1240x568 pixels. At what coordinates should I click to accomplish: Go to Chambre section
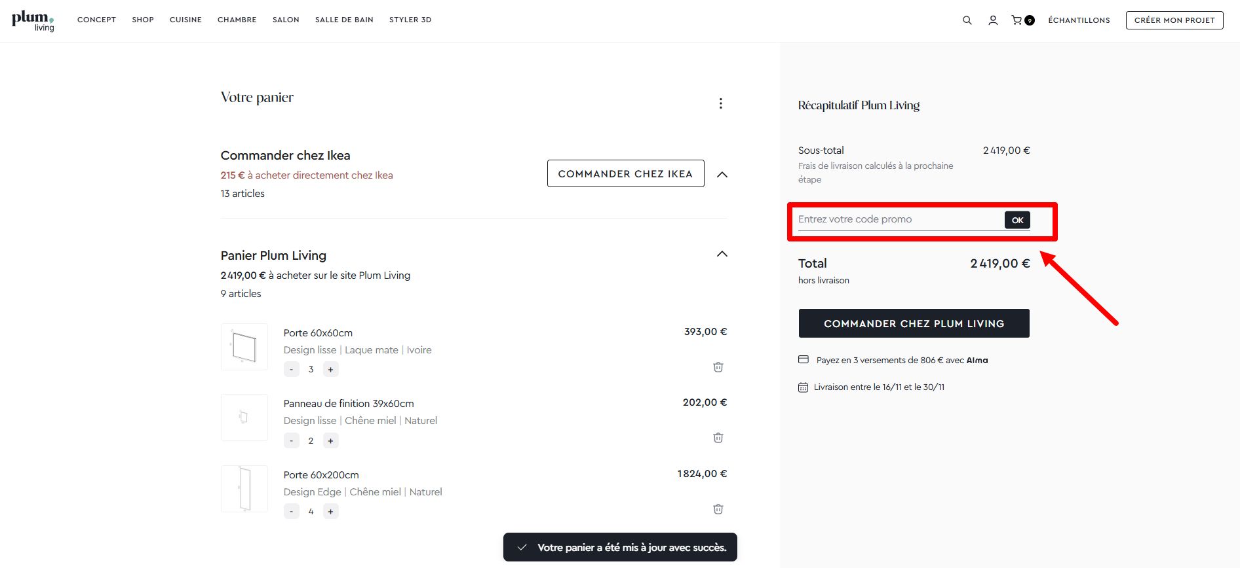237,20
